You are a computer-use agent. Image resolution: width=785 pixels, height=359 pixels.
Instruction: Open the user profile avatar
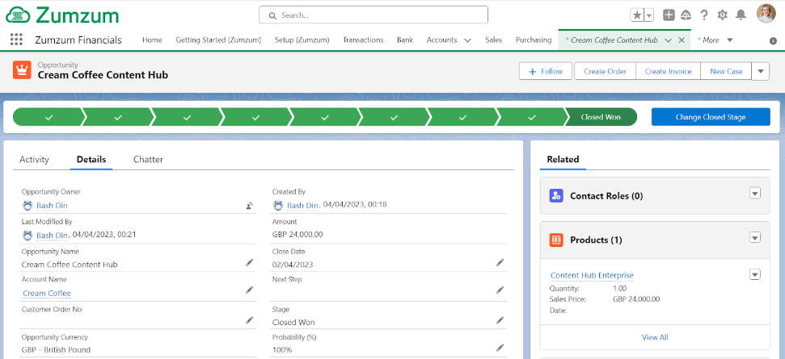click(766, 14)
